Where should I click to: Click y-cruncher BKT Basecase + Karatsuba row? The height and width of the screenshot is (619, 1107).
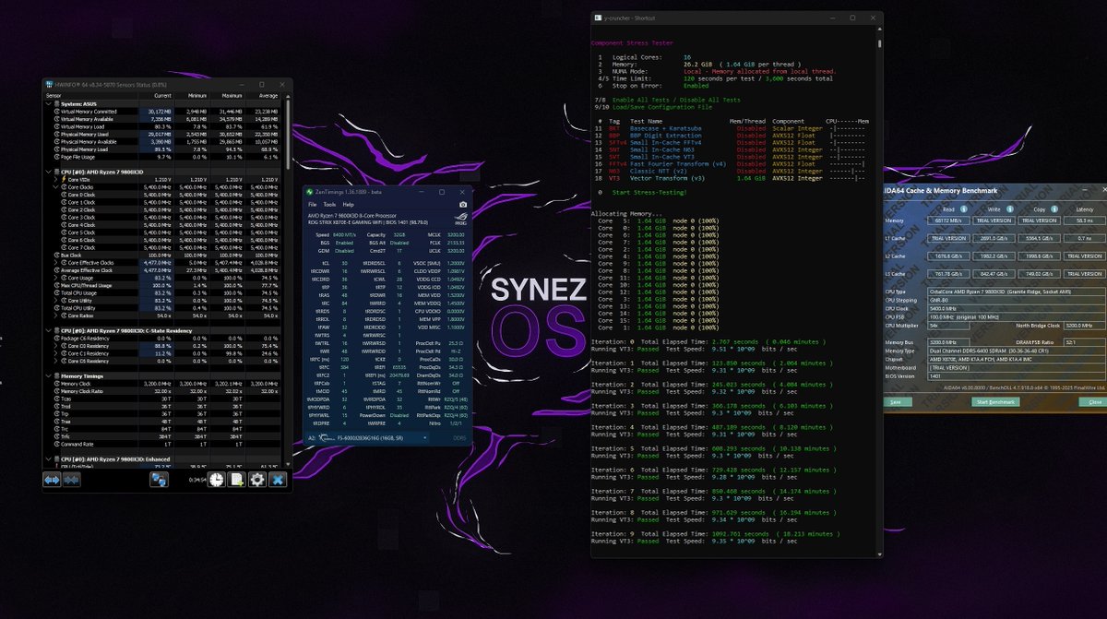tap(731, 128)
